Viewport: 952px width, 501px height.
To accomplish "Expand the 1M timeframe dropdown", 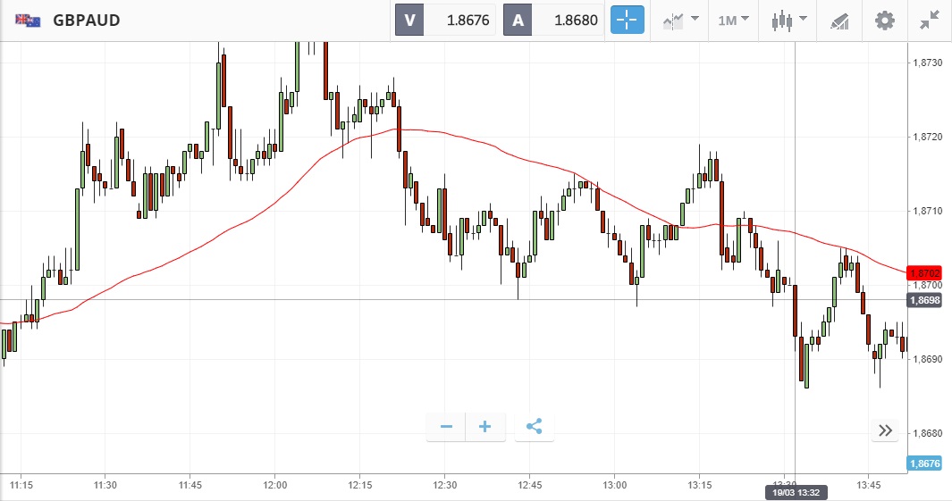I will [x=733, y=20].
